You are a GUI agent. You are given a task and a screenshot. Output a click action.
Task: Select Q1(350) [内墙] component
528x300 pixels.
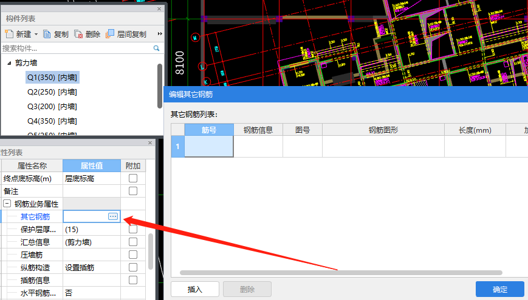click(52, 78)
